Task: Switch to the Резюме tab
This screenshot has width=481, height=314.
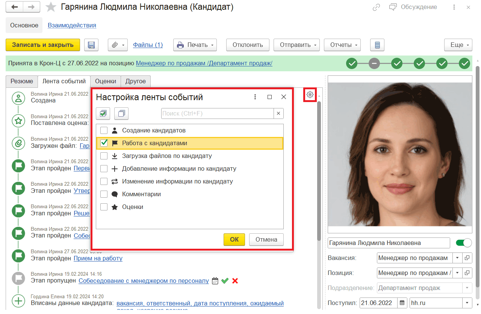Action: (x=22, y=81)
